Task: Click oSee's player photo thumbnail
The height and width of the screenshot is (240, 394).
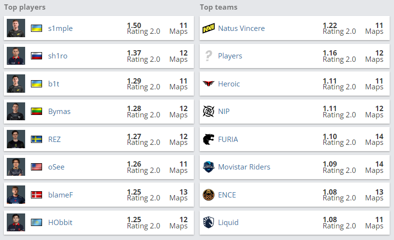Action: (16, 167)
